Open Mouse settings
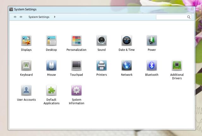The width and height of the screenshot is (202, 136). 51,65
